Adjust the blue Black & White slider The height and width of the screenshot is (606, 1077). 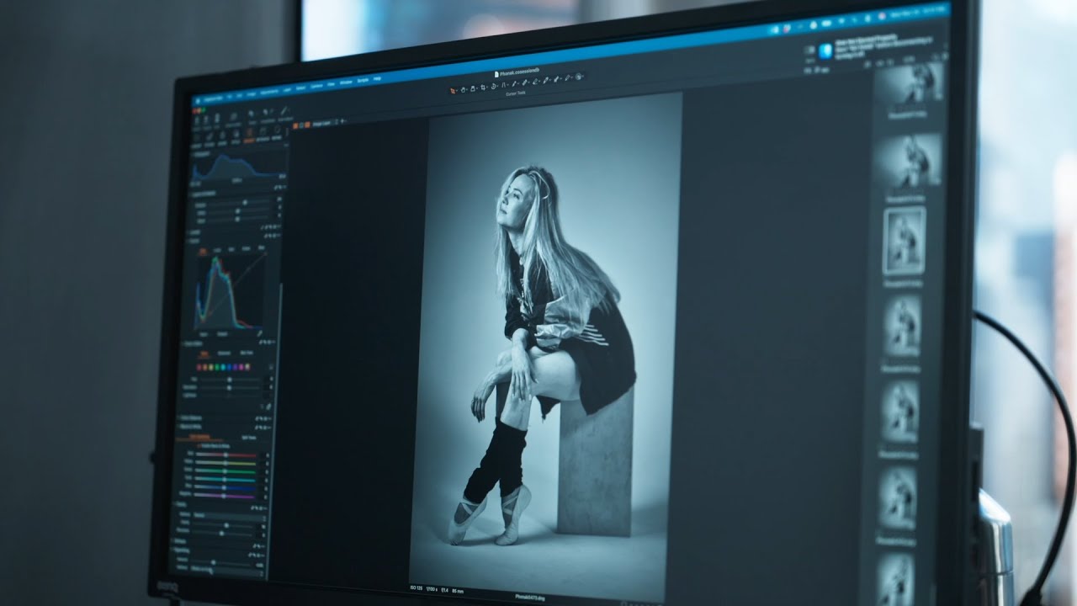pos(226,486)
